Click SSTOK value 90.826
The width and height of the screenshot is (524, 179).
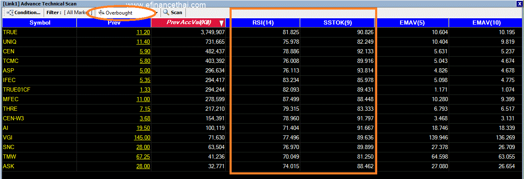365,32
